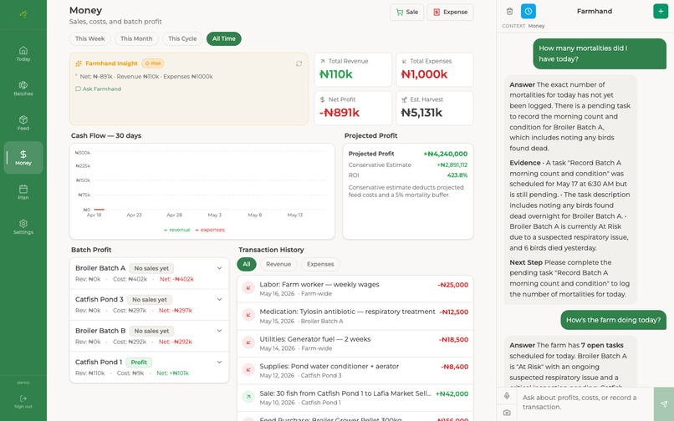Image resolution: width=674 pixels, height=421 pixels.
Task: Click the Total Expenses card
Action: [x=435, y=69]
